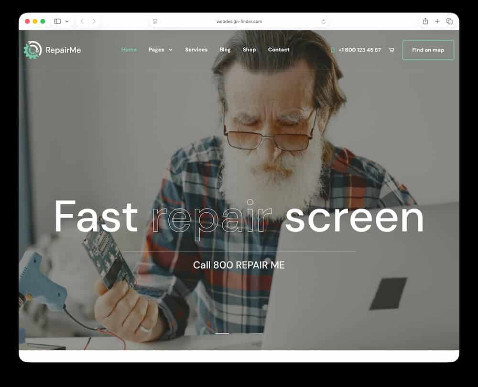Open the sidebar options chevron
The width and height of the screenshot is (478, 387).
67,21
